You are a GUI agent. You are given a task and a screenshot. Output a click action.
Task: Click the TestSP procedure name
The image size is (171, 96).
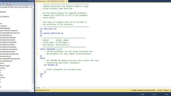point(59,49)
